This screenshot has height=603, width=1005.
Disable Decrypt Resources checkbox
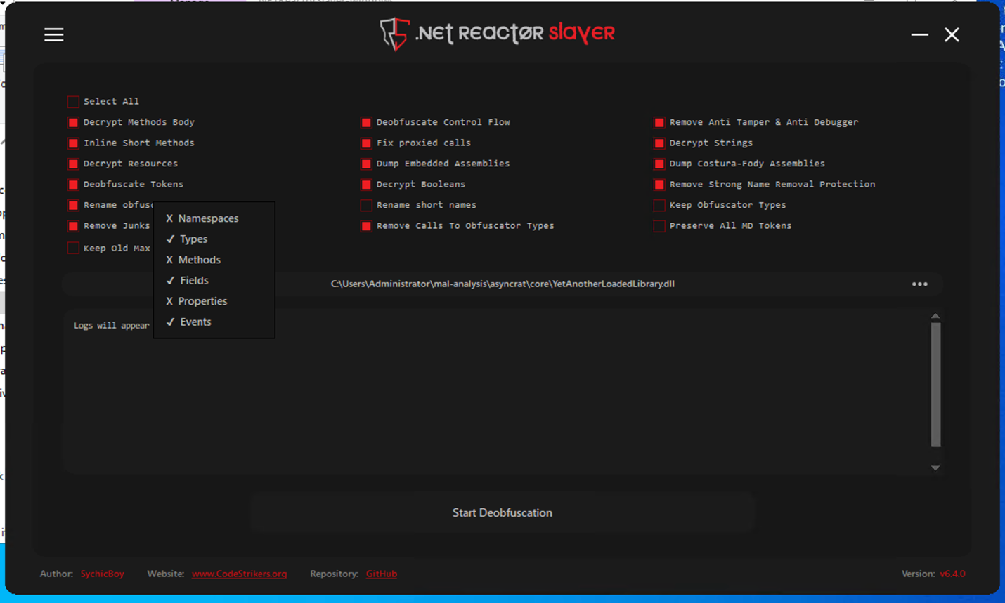(73, 164)
